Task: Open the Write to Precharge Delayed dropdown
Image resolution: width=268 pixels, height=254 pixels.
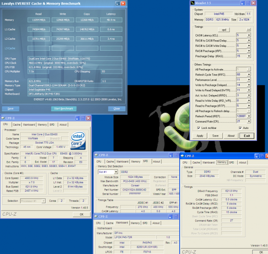Action: tap(249, 85)
